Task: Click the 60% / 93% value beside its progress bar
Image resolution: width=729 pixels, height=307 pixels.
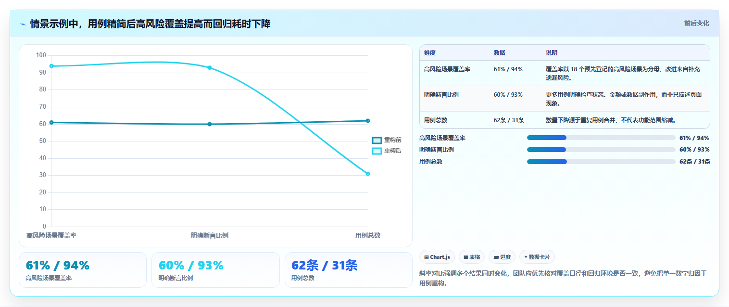Action: pyautogui.click(x=694, y=150)
